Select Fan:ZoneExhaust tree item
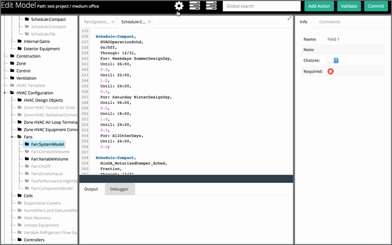Image resolution: width=392 pixels, height=245 pixels. pyautogui.click(x=47, y=174)
